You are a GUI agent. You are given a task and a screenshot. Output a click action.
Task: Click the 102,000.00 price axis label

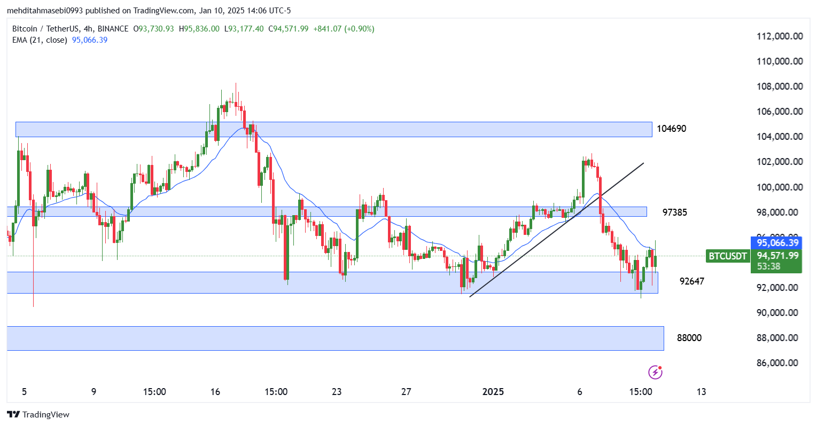tap(780, 162)
